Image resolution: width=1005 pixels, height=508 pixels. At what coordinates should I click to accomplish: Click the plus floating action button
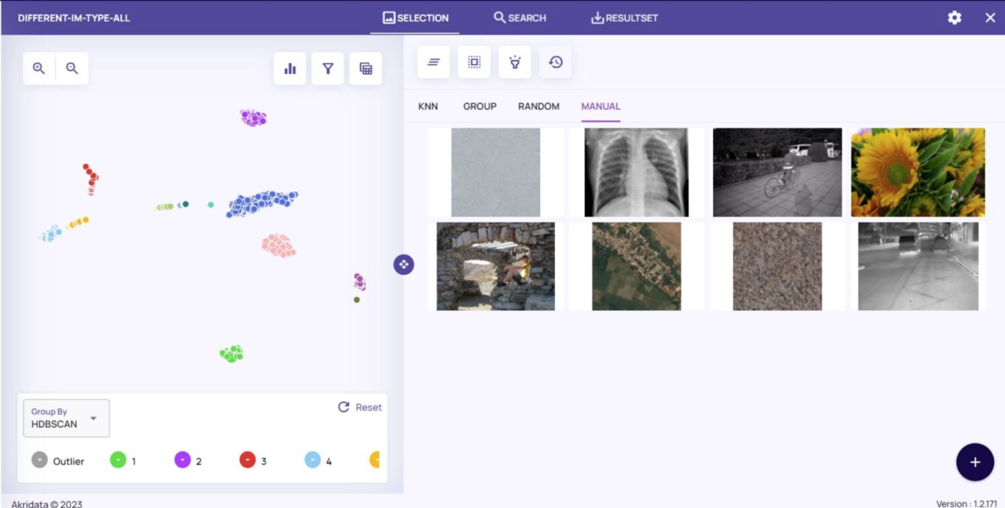975,461
